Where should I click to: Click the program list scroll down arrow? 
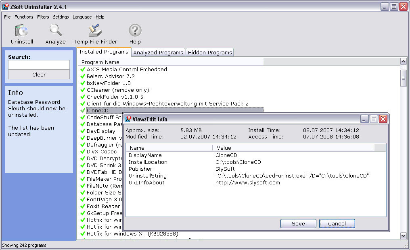(x=403, y=236)
